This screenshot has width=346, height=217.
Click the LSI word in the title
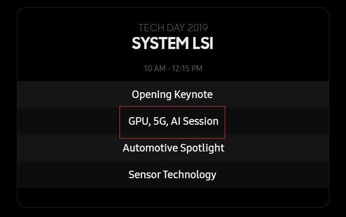click(x=201, y=44)
